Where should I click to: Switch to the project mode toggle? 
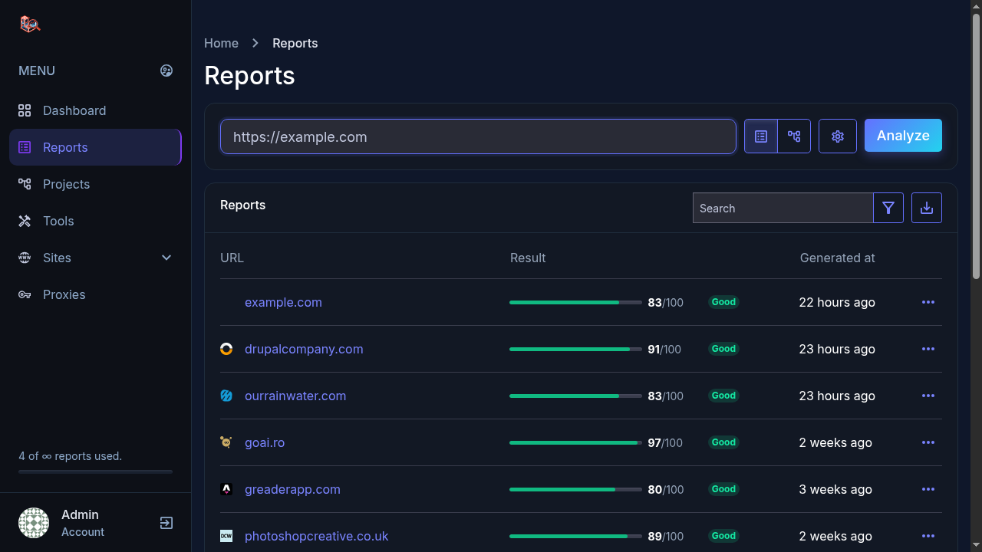[x=794, y=136]
